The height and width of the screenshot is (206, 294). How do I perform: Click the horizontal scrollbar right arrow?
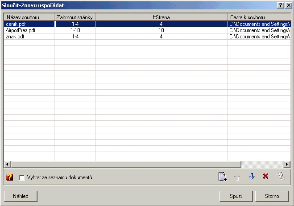click(x=287, y=165)
